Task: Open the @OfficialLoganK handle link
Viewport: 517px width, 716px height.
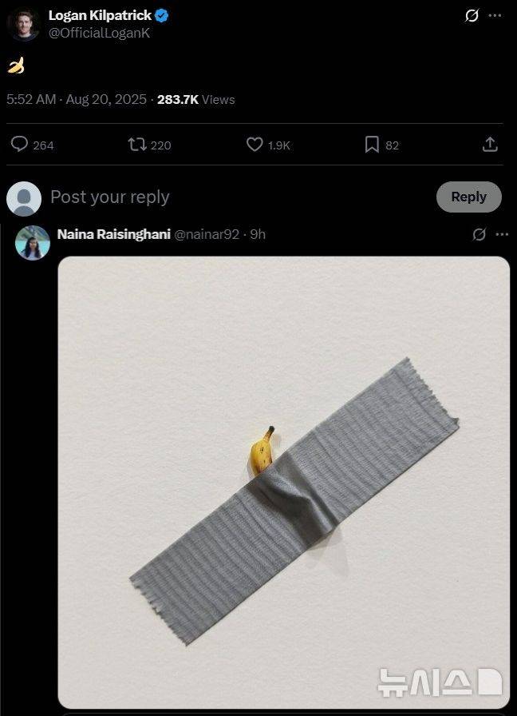Action: point(99,33)
